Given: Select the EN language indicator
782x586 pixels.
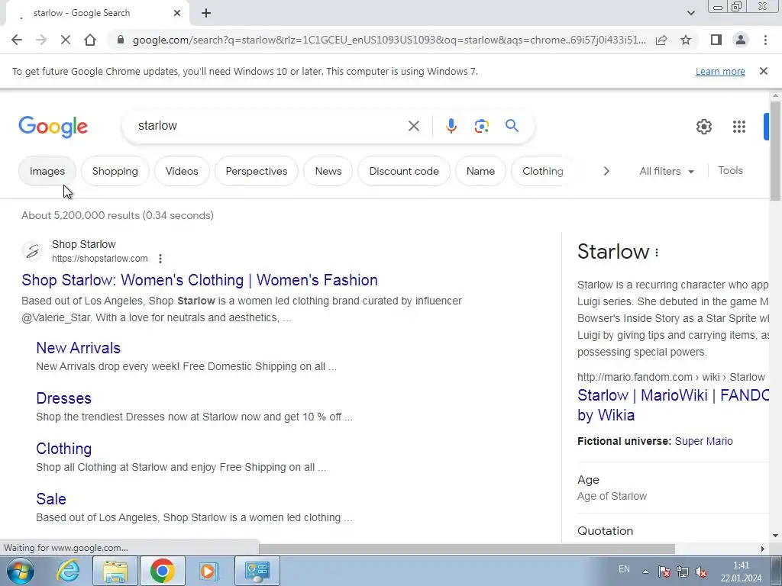Looking at the screenshot, I should click(624, 569).
